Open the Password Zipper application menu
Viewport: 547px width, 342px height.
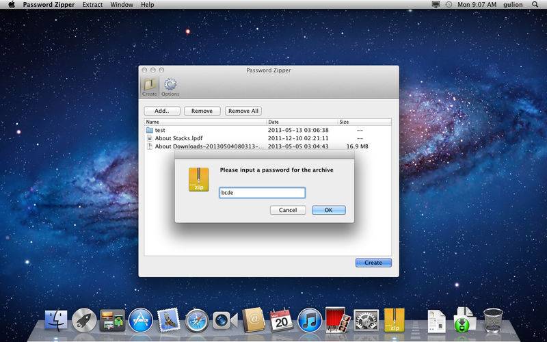49,5
